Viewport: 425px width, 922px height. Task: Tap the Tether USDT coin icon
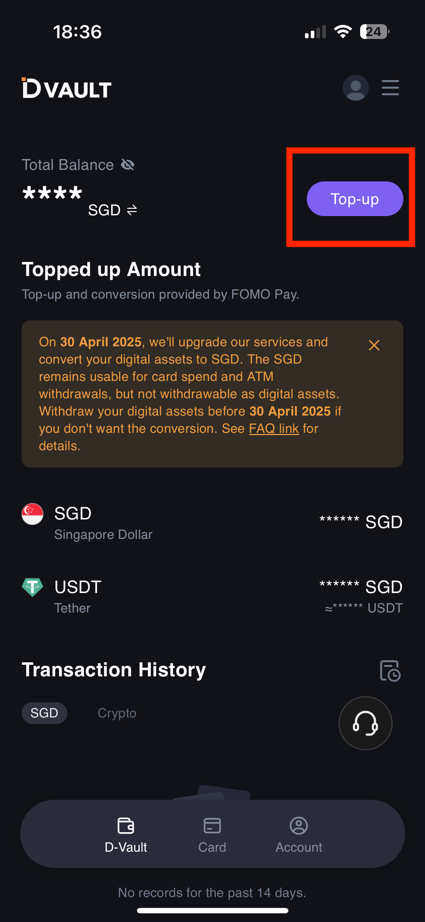[32, 587]
